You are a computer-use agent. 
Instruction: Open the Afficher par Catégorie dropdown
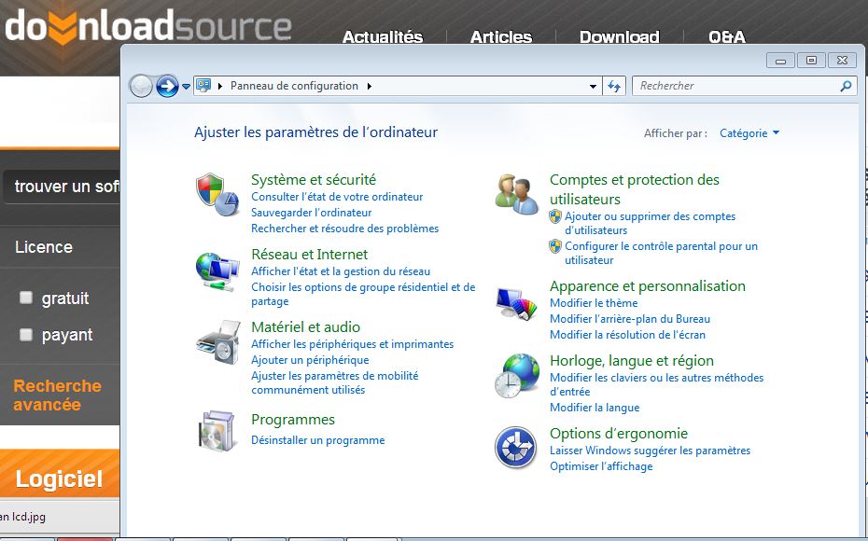[749, 133]
